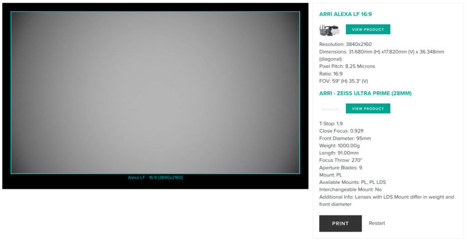Viewport: 466px width, 241px height.
Task: Select the 'T-Stop: 1.9' line
Action: [331, 123]
